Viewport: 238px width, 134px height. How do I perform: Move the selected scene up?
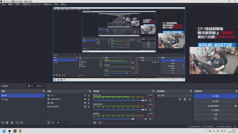tap(17, 123)
